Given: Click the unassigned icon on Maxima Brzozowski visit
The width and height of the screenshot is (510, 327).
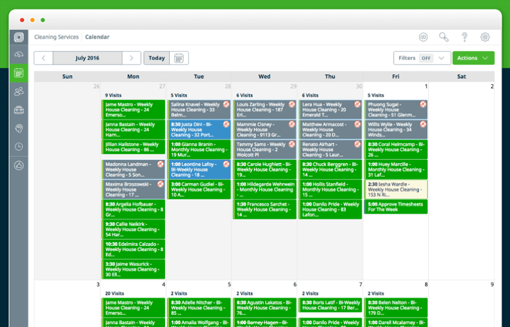Looking at the screenshot, I should 160,184.
